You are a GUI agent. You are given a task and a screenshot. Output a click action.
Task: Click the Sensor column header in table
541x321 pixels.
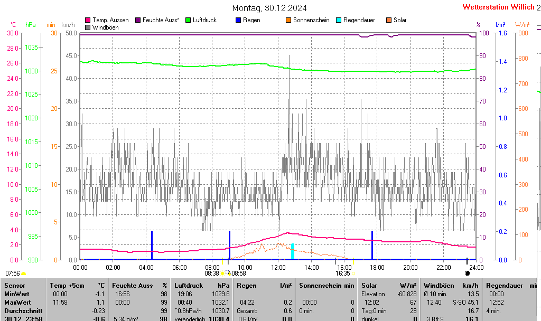(x=15, y=286)
